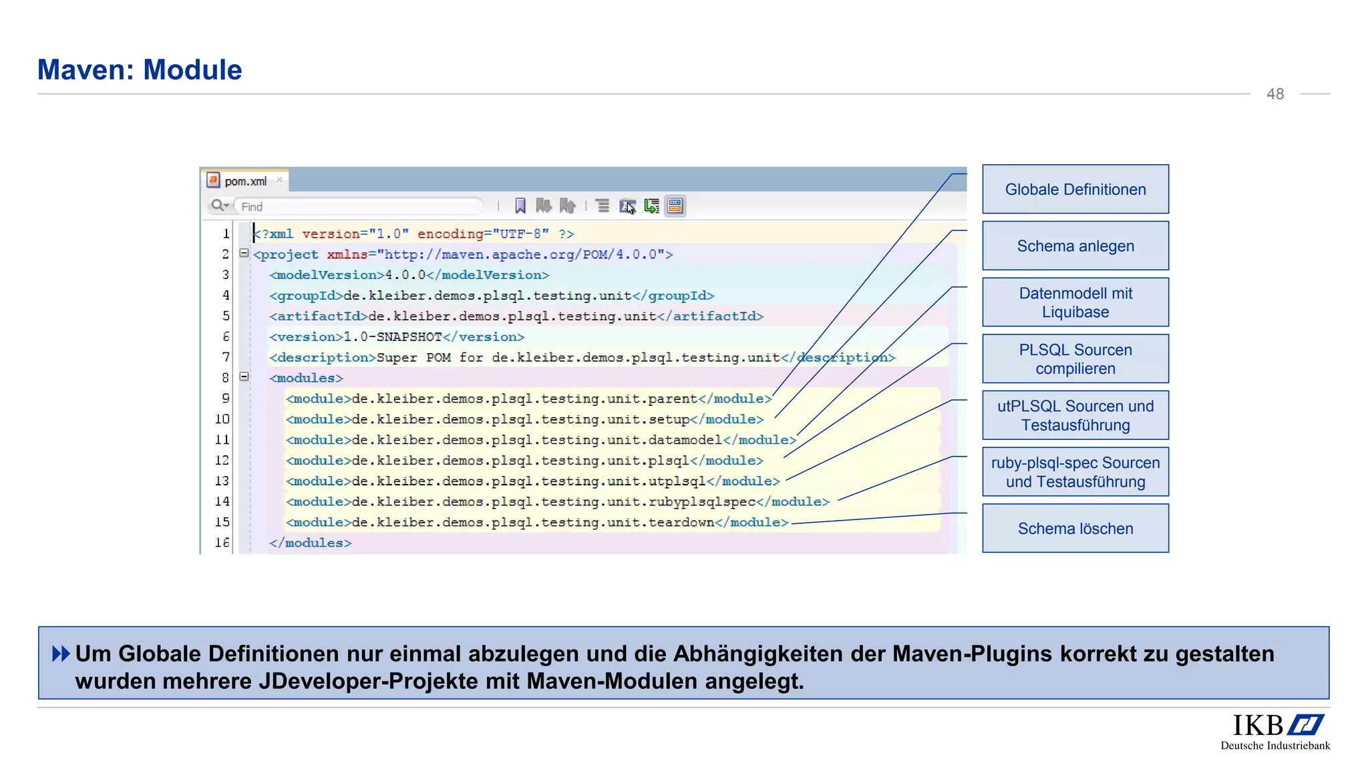Click the artifactId element line
The image size is (1368, 769).
point(516,316)
